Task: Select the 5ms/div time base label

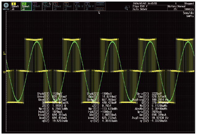Action: tap(188, 13)
